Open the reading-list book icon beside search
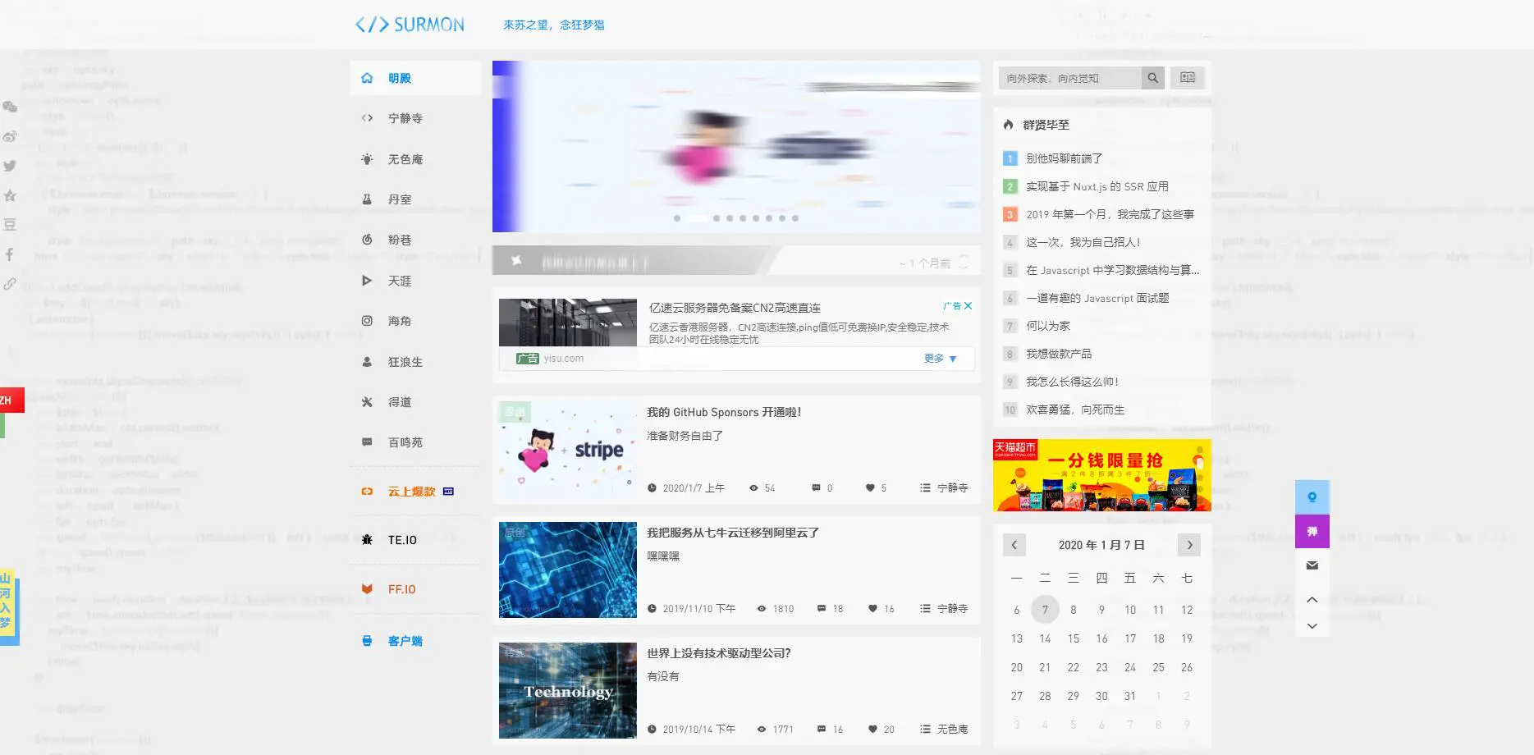Screen dimensions: 1534x755 [x=1188, y=77]
